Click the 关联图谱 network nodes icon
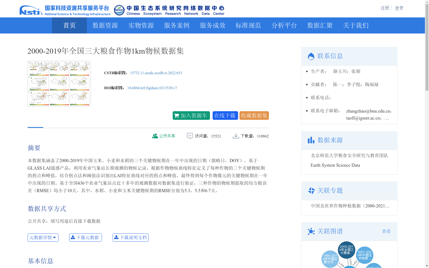The height and width of the screenshot is (268, 429). [311, 231]
